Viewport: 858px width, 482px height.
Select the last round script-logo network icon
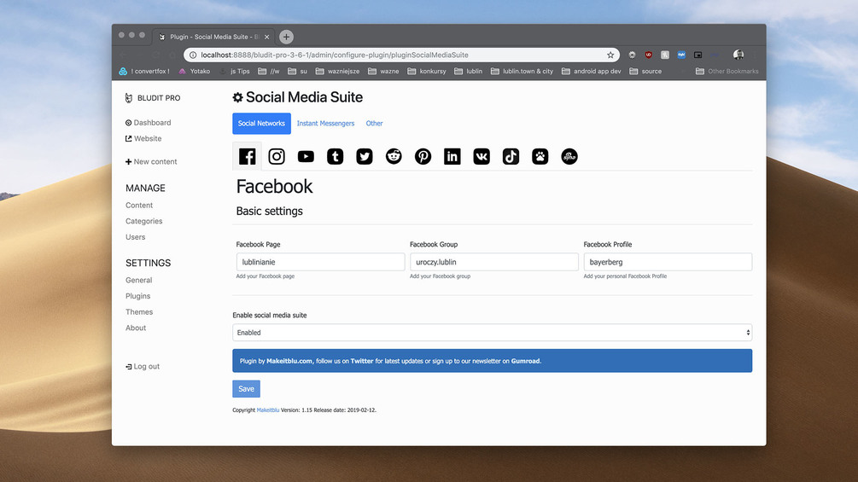[x=569, y=156]
